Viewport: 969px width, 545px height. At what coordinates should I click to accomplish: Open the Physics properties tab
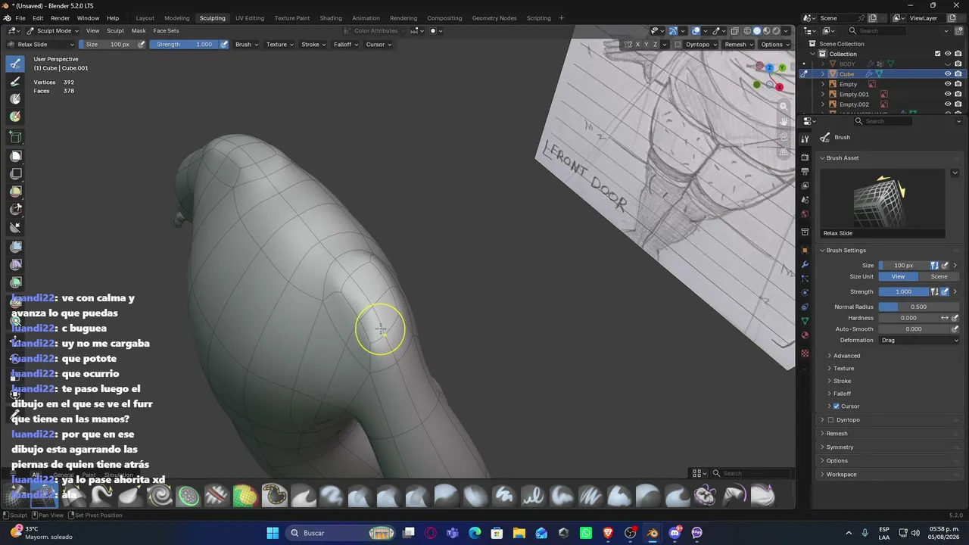(805, 292)
